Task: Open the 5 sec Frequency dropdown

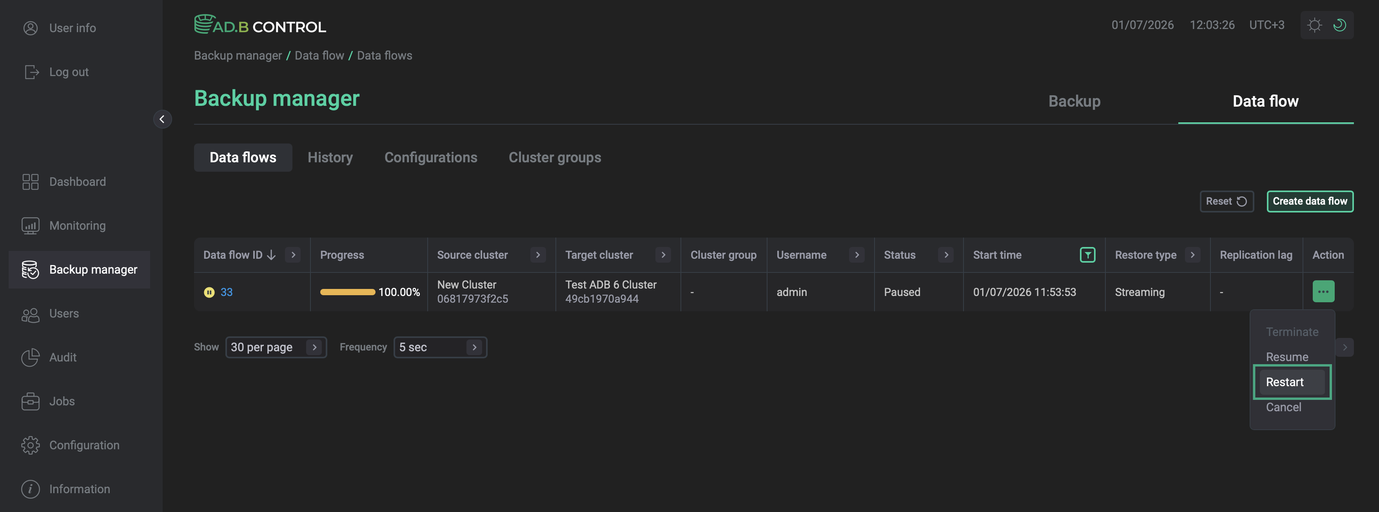Action: tap(440, 348)
